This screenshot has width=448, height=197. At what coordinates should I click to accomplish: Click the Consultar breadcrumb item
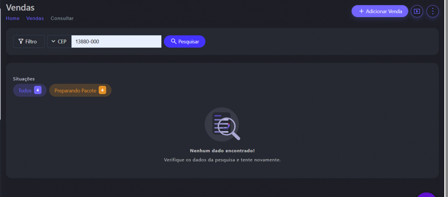point(62,18)
